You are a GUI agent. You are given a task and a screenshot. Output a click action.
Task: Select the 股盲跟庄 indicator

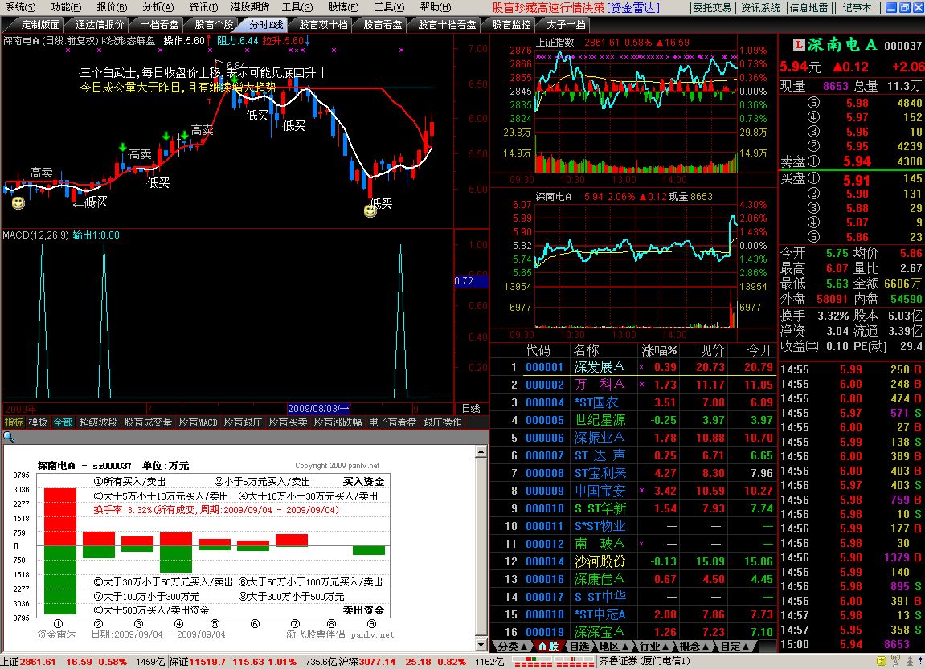[x=243, y=422]
